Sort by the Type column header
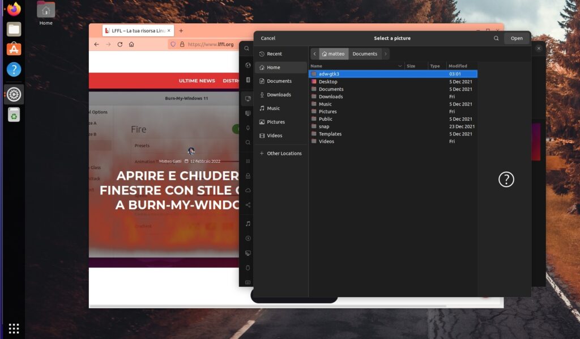Viewport: 580px width, 339px height. pyautogui.click(x=437, y=66)
